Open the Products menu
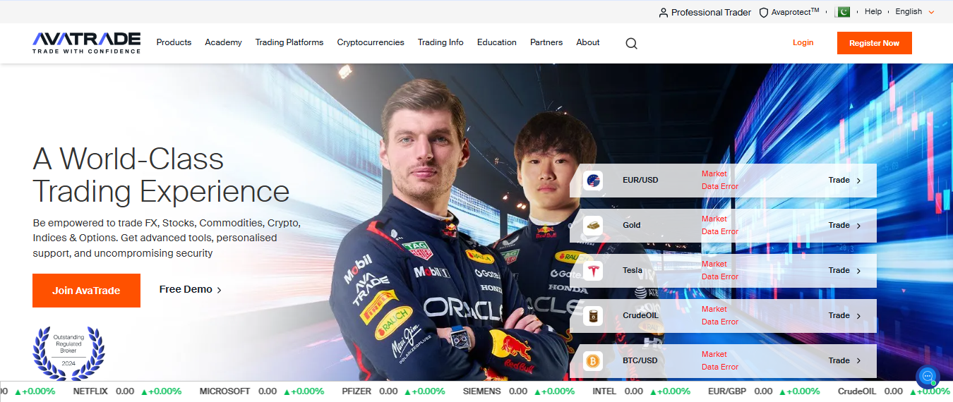 pyautogui.click(x=174, y=42)
